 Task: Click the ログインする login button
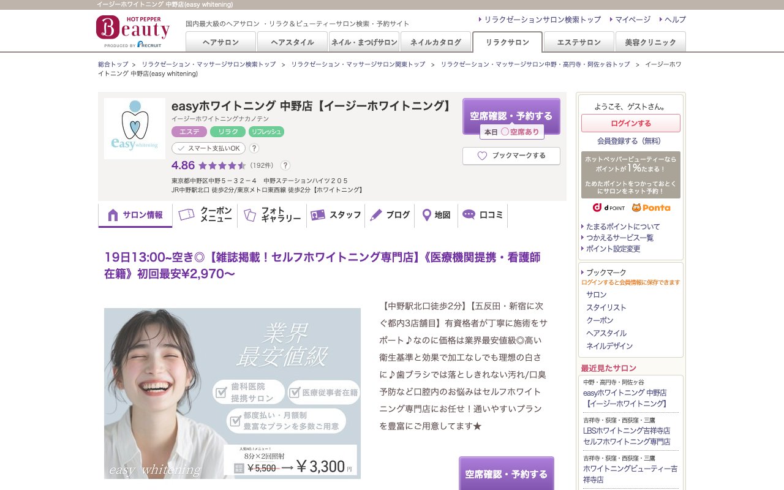(631, 123)
